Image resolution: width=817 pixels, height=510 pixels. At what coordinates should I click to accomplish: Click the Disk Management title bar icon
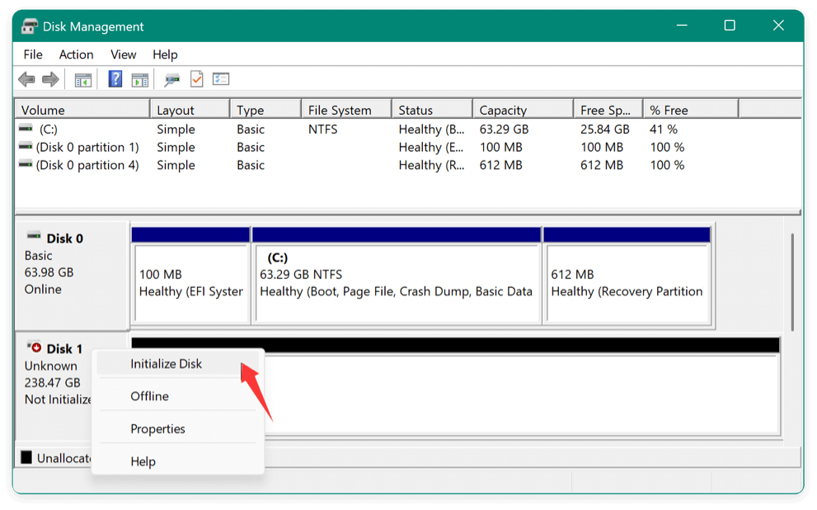click(x=29, y=26)
